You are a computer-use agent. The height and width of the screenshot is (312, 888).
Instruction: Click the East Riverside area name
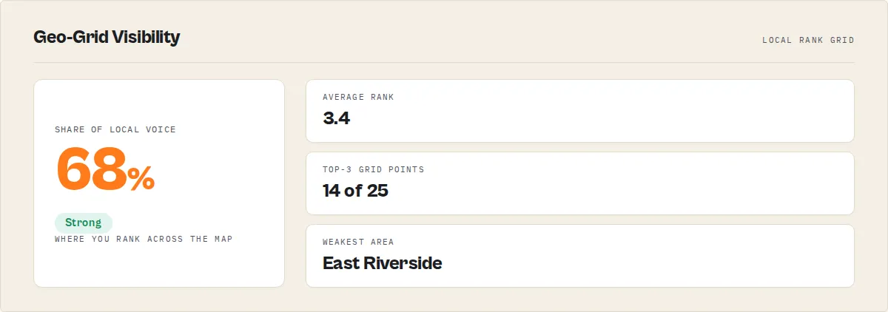click(383, 262)
